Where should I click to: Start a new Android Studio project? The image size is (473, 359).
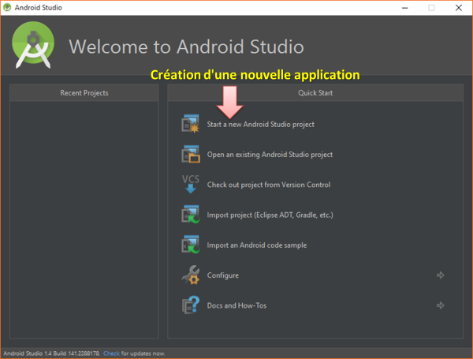261,125
